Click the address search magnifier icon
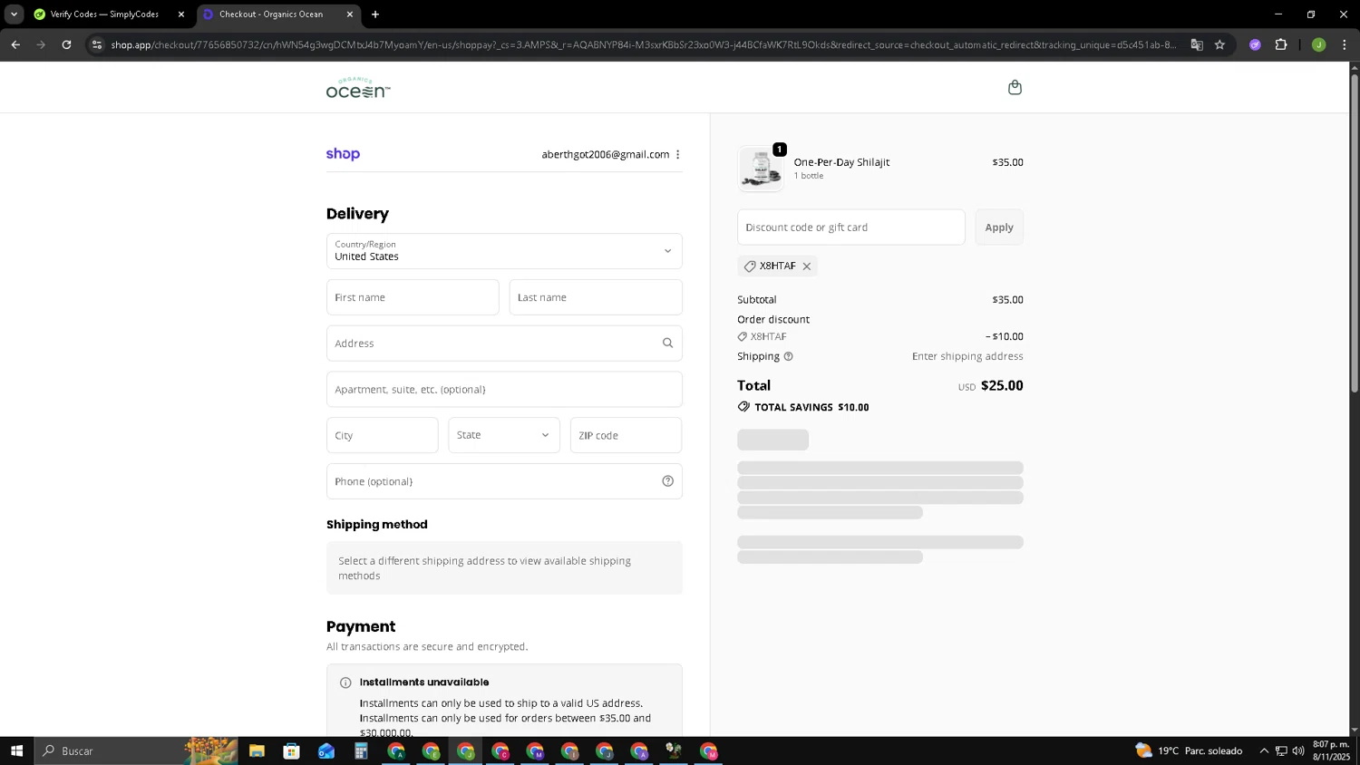This screenshot has width=1360, height=765. click(667, 343)
